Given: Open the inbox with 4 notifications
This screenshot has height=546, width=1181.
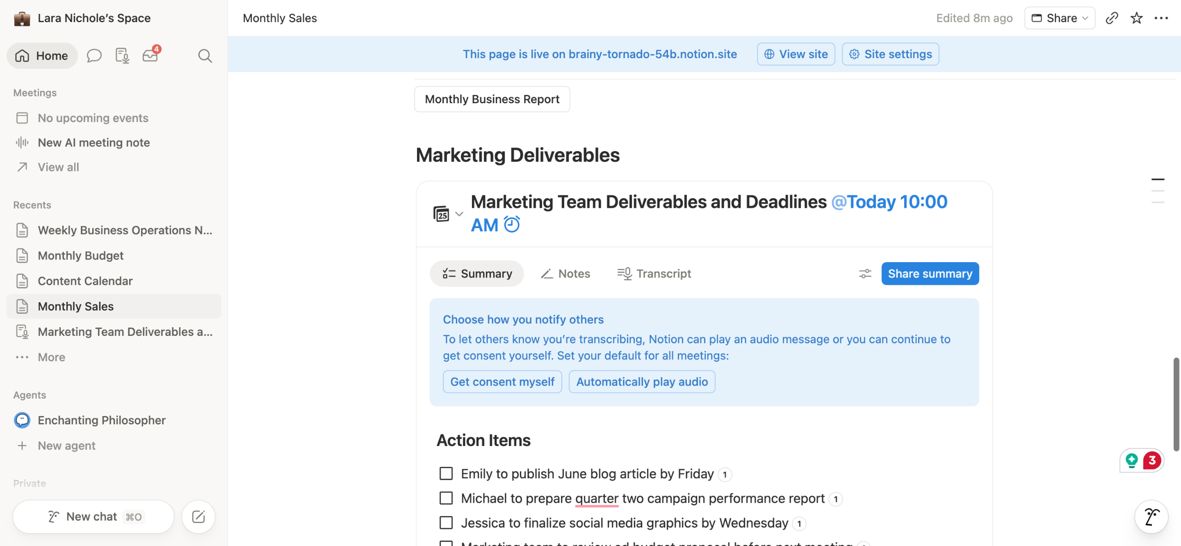Looking at the screenshot, I should pos(150,55).
